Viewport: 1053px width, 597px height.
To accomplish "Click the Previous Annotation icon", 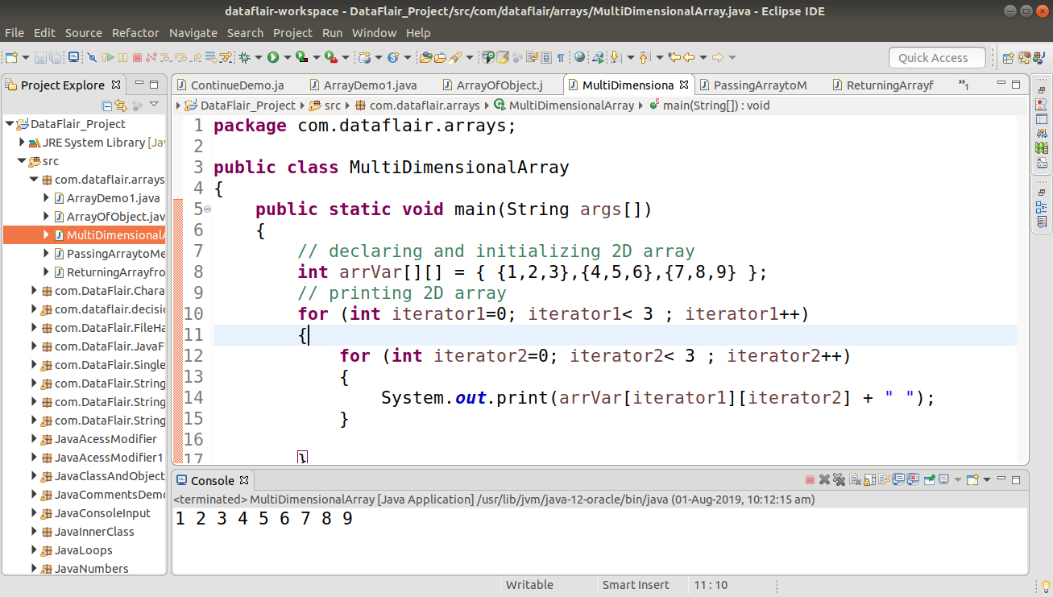I will (644, 57).
